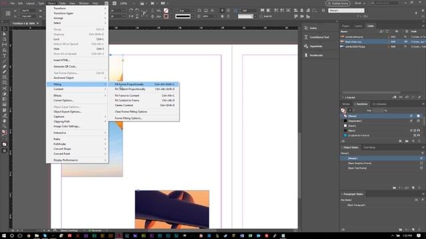Viewport: 426px width, 239px height.
Task: Select the Pen tool
Action: [x=5, y=66]
